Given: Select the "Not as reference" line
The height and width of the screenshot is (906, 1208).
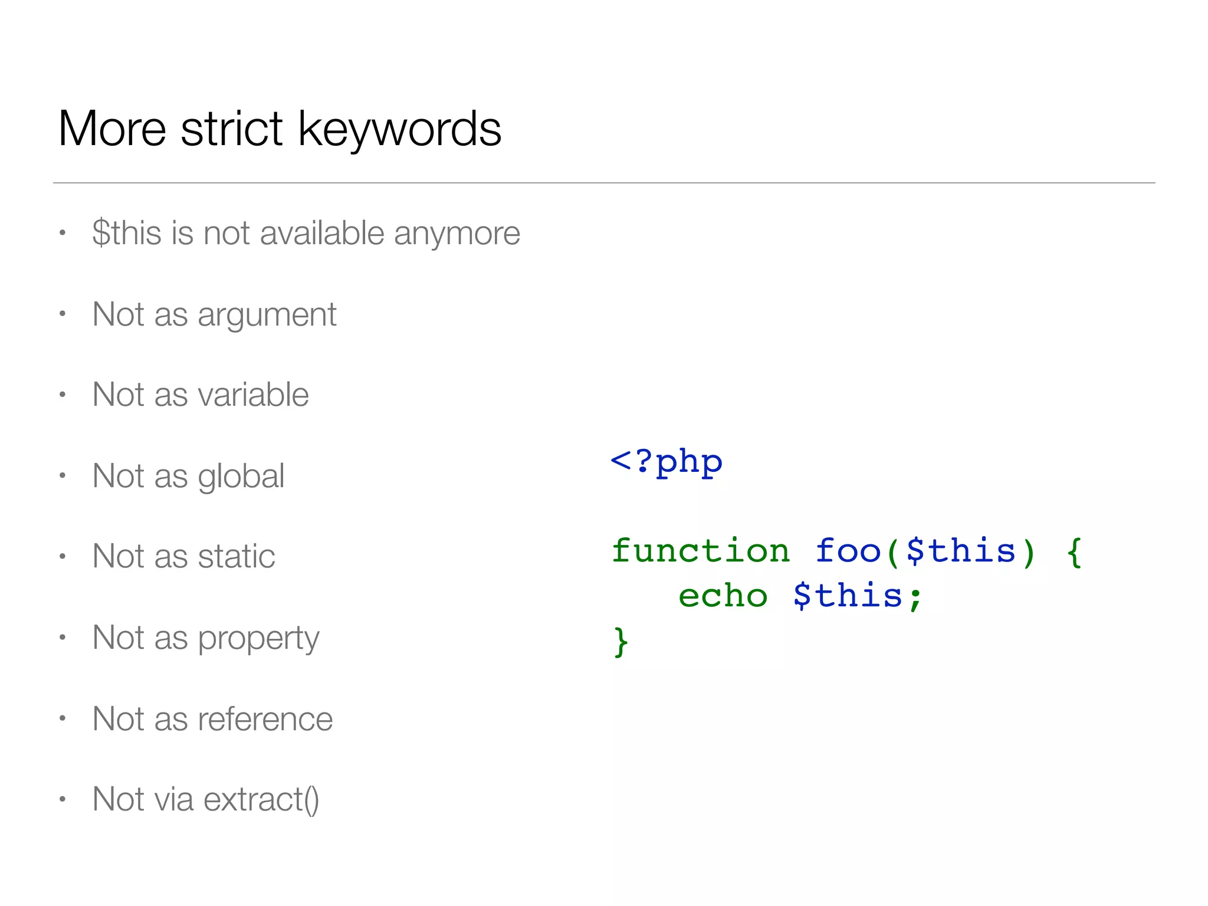Looking at the screenshot, I should coord(212,719).
